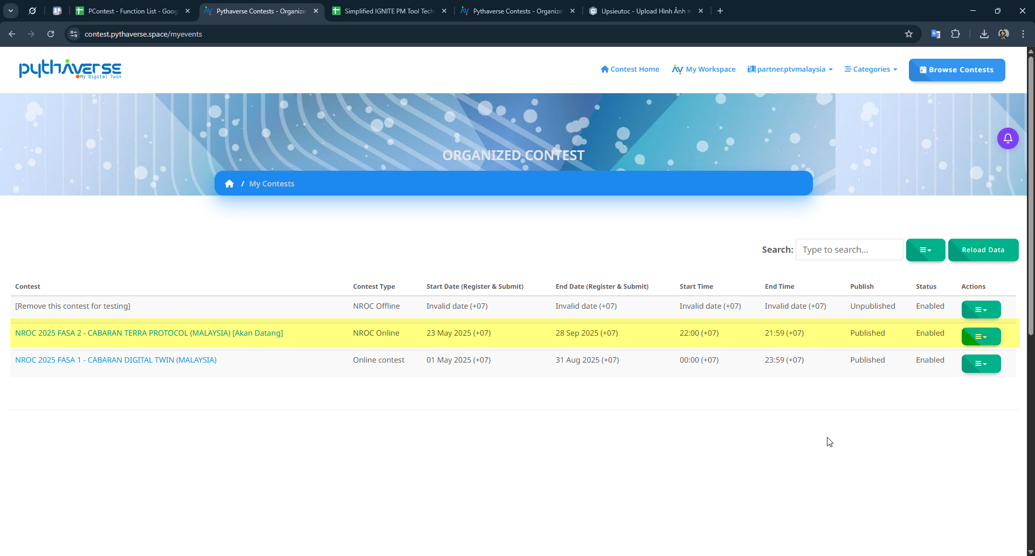
Task: Focus the Type to search field
Action: [849, 249]
